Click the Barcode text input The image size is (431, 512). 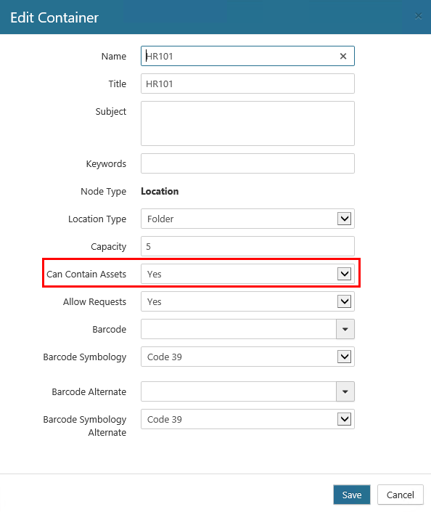click(x=239, y=329)
